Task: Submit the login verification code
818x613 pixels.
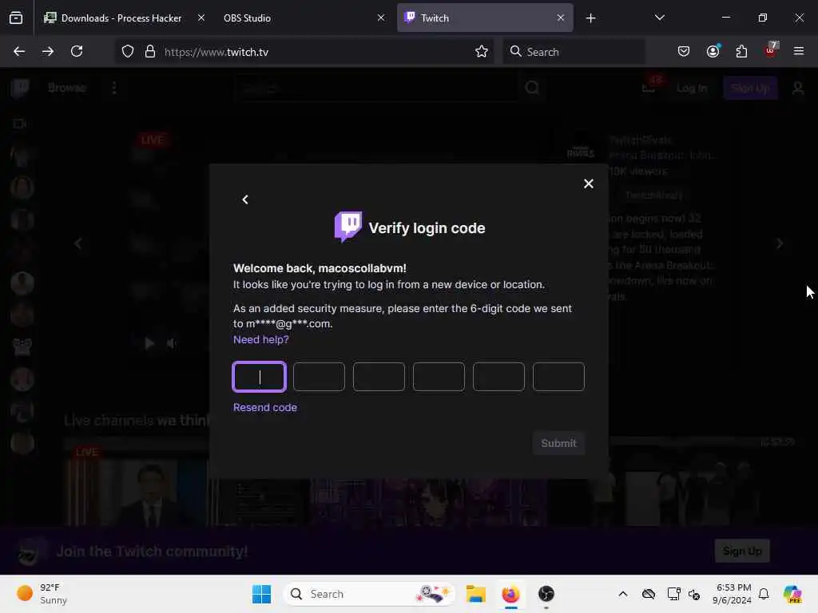Action: click(x=558, y=443)
